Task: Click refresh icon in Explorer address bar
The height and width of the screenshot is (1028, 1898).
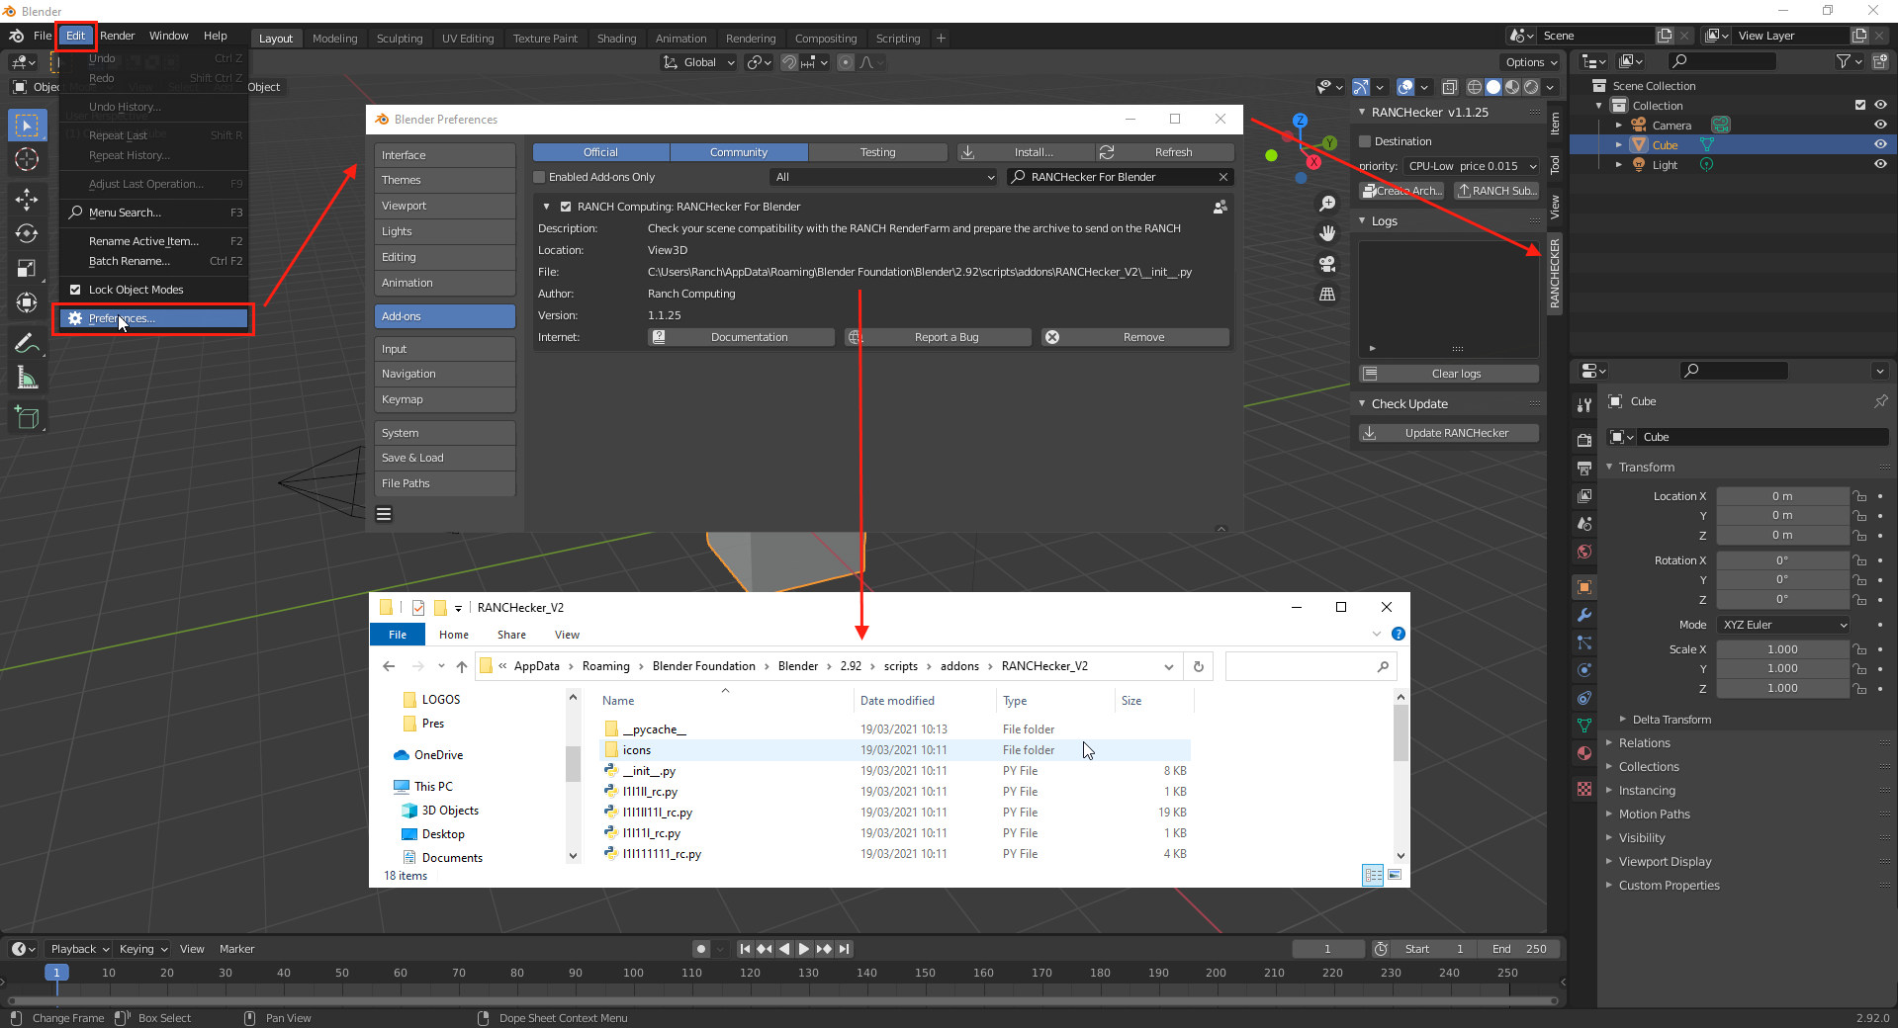Action: [1198, 666]
